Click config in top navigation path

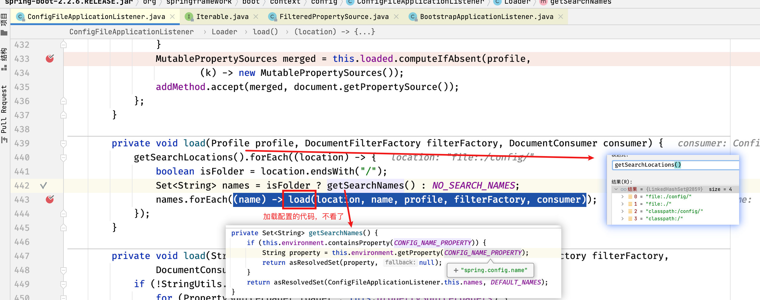coord(324,2)
